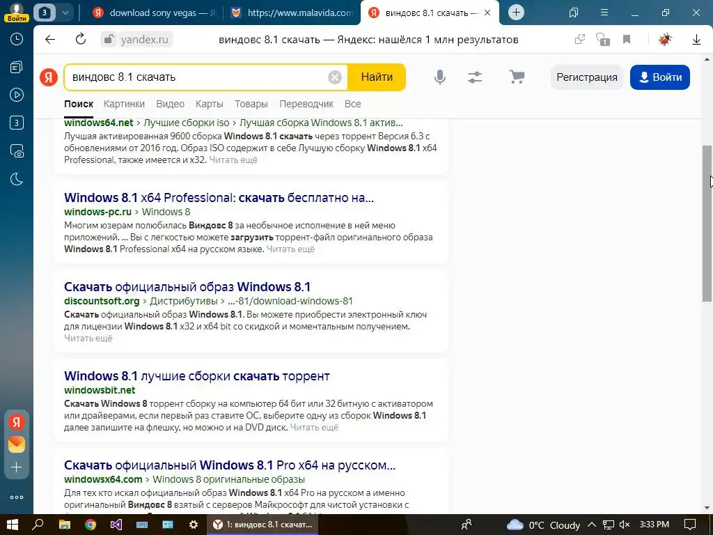Image resolution: width=713 pixels, height=535 pixels.
Task: Open the ladybug extension icon
Action: [x=665, y=40]
